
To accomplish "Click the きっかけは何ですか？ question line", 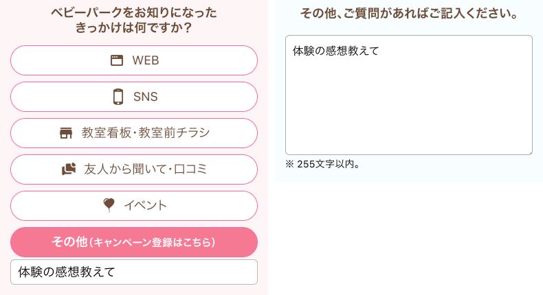I will click(134, 29).
